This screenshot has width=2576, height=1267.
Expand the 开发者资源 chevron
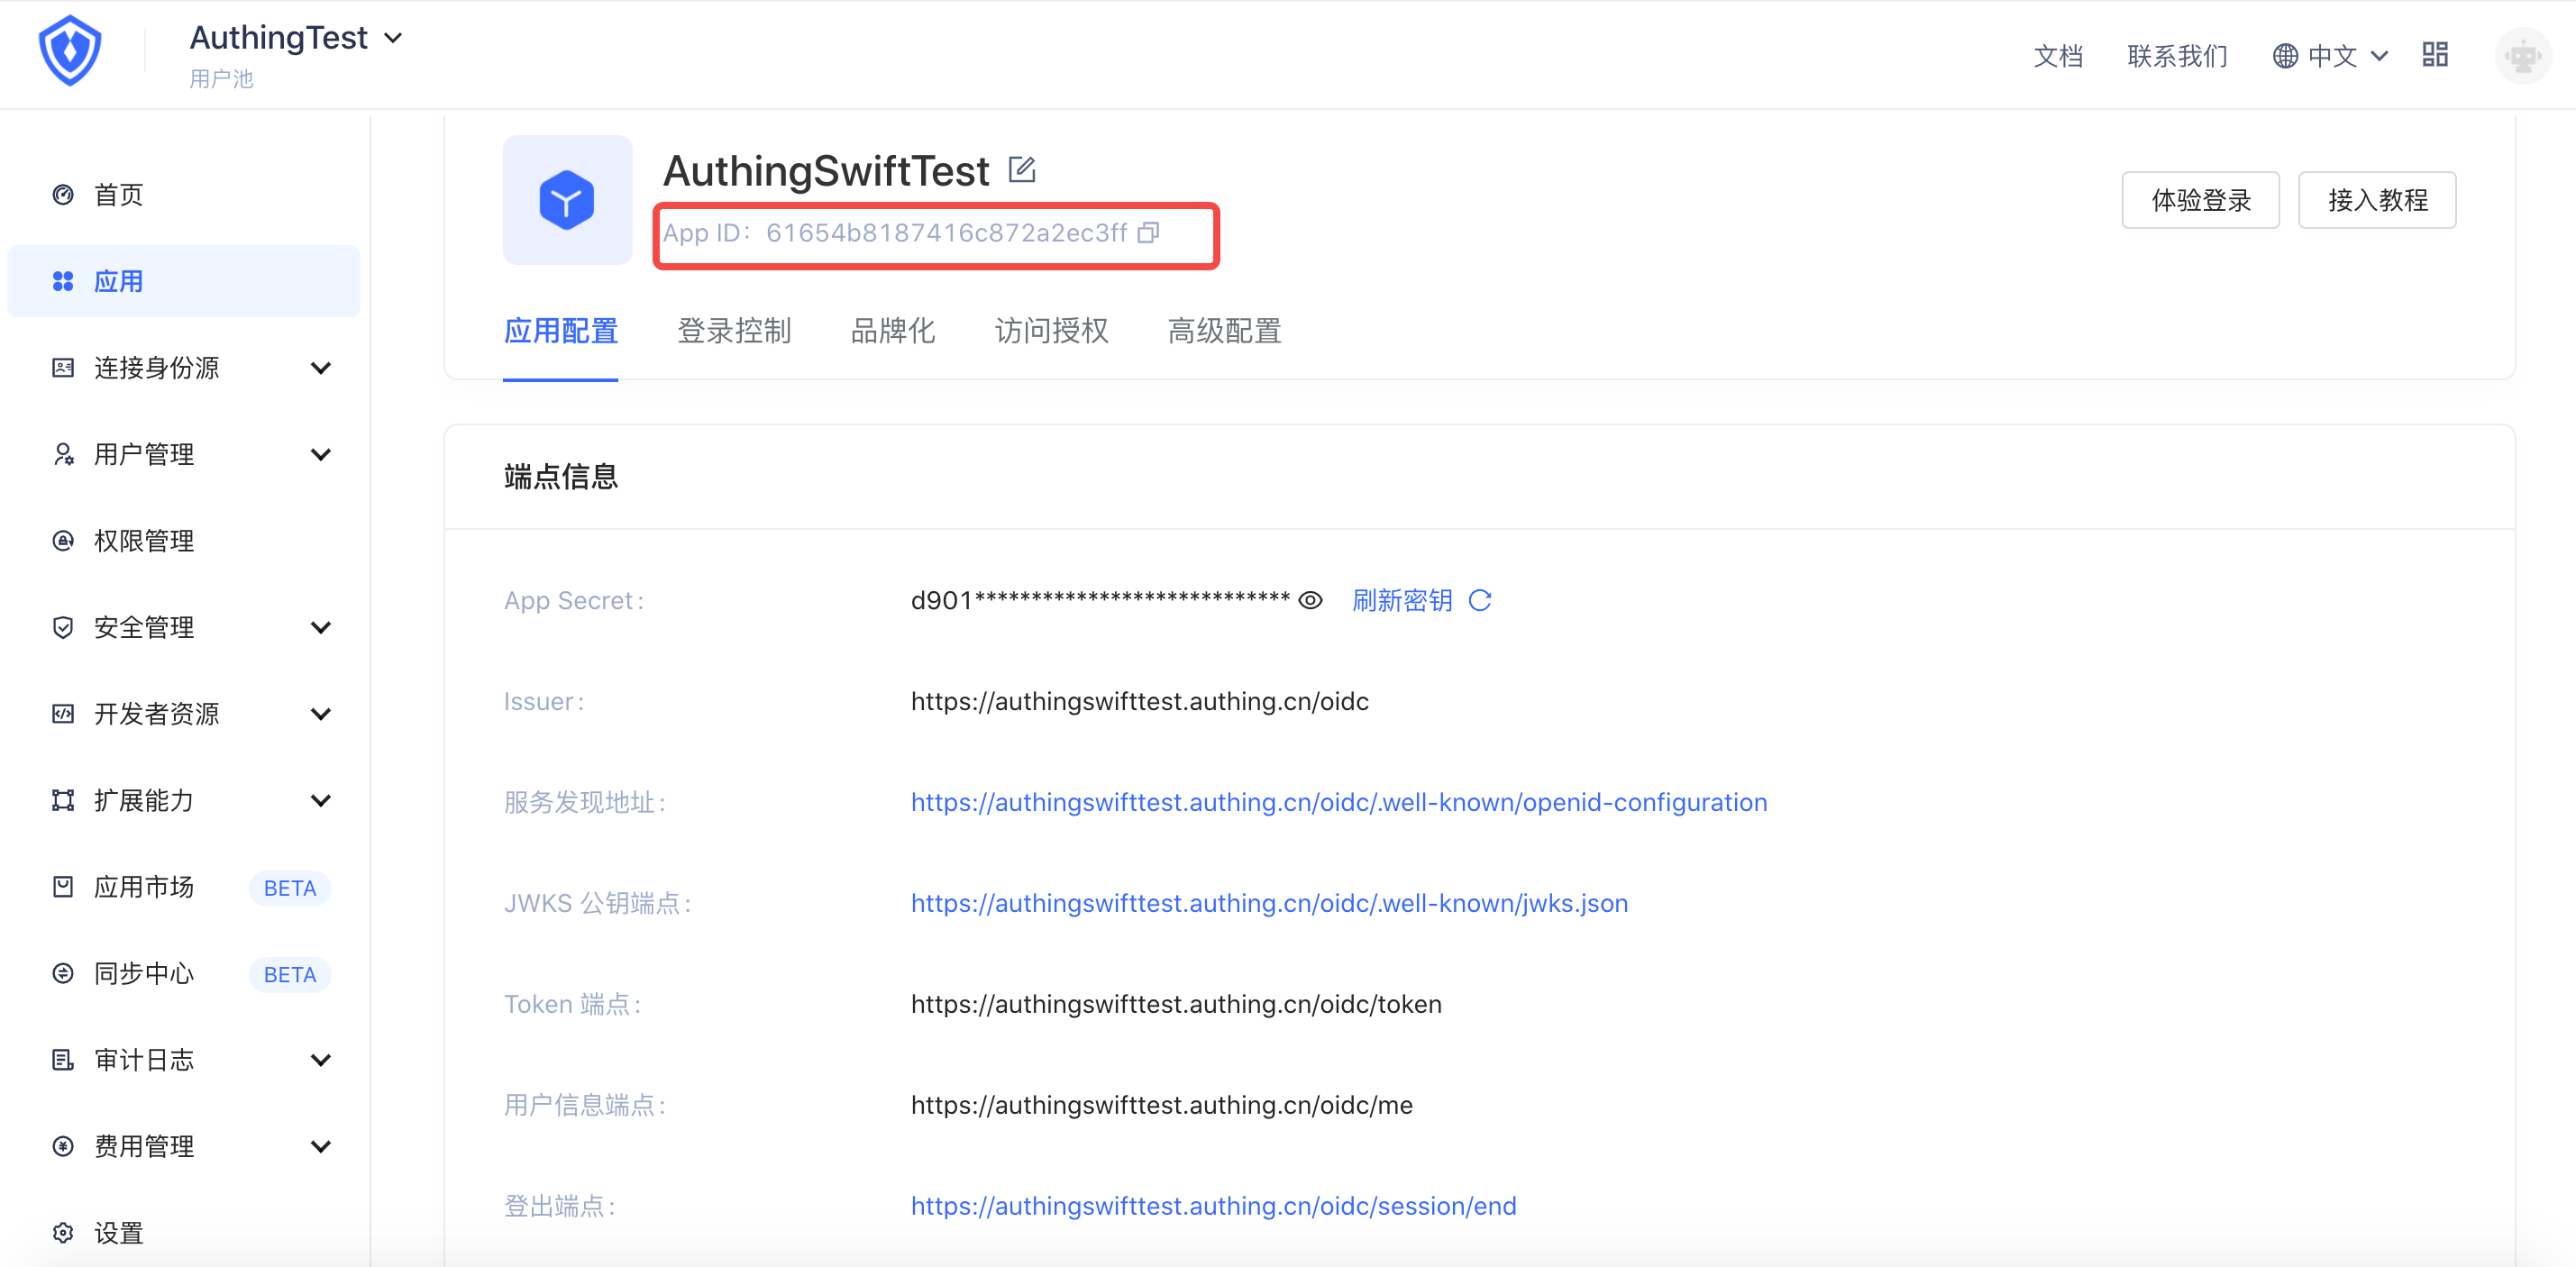coord(321,714)
